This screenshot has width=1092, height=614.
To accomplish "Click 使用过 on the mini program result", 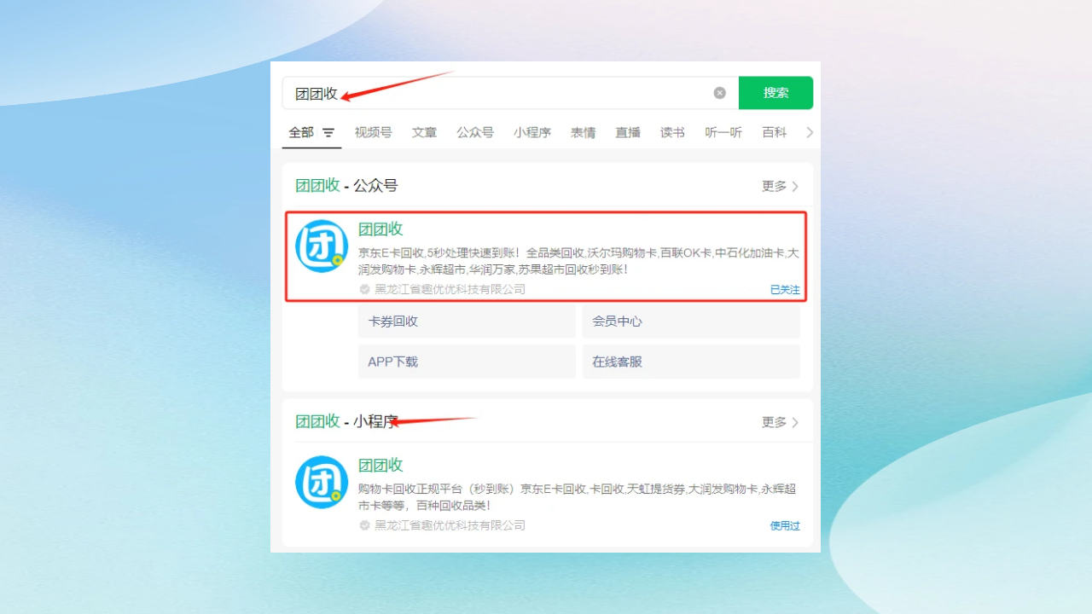I will tap(785, 526).
